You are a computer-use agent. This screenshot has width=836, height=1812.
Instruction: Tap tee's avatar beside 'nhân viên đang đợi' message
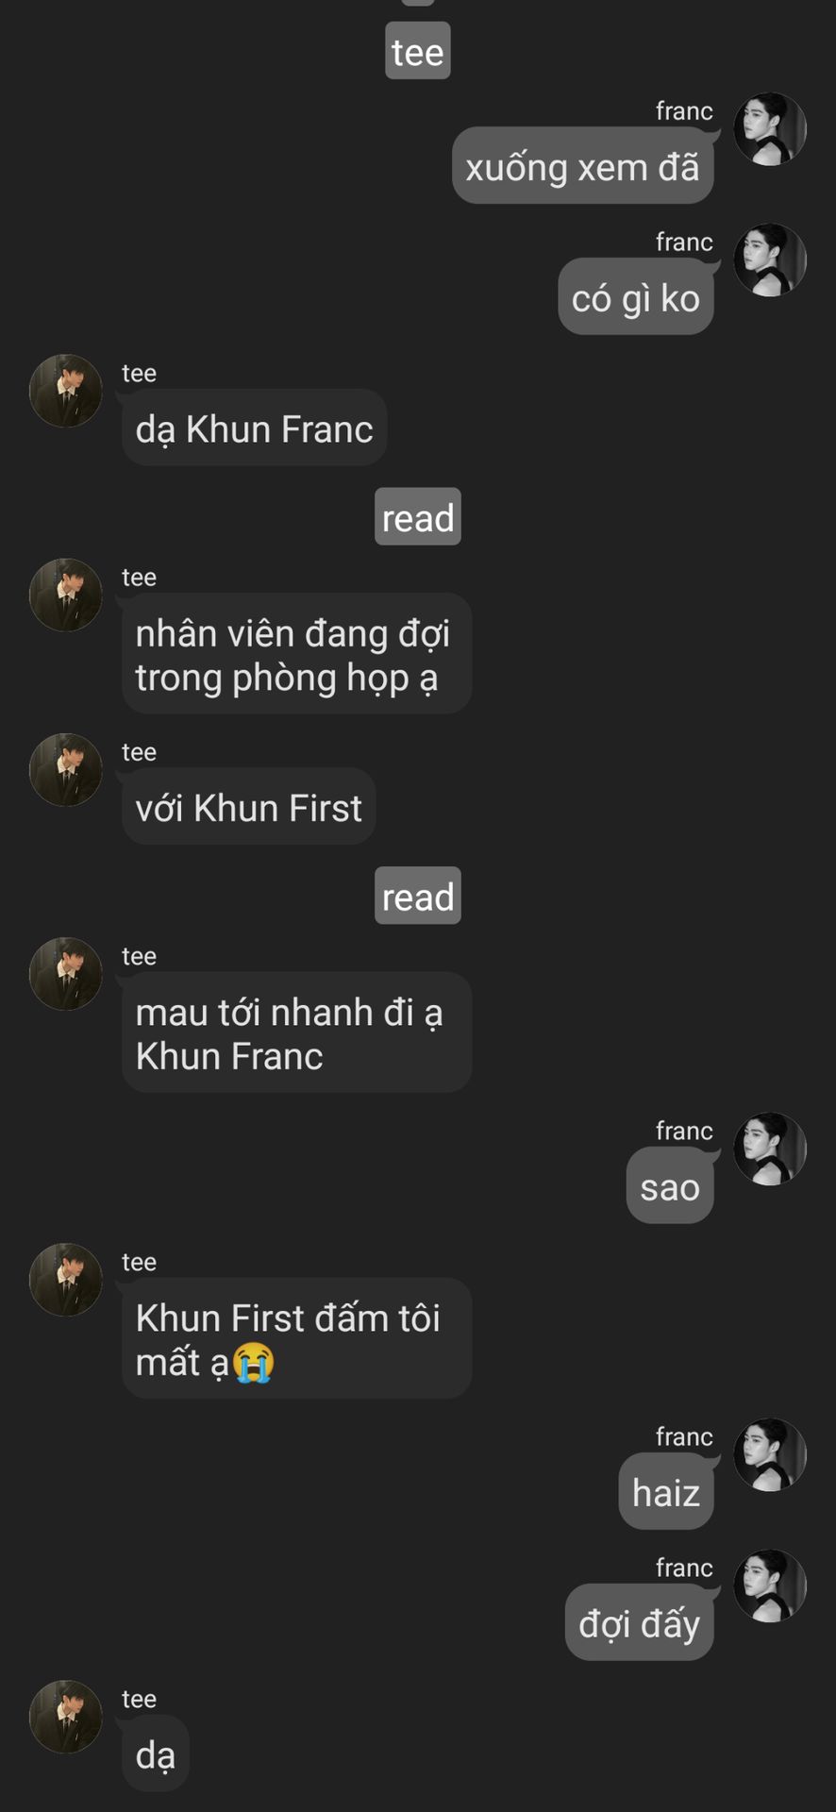[66, 595]
